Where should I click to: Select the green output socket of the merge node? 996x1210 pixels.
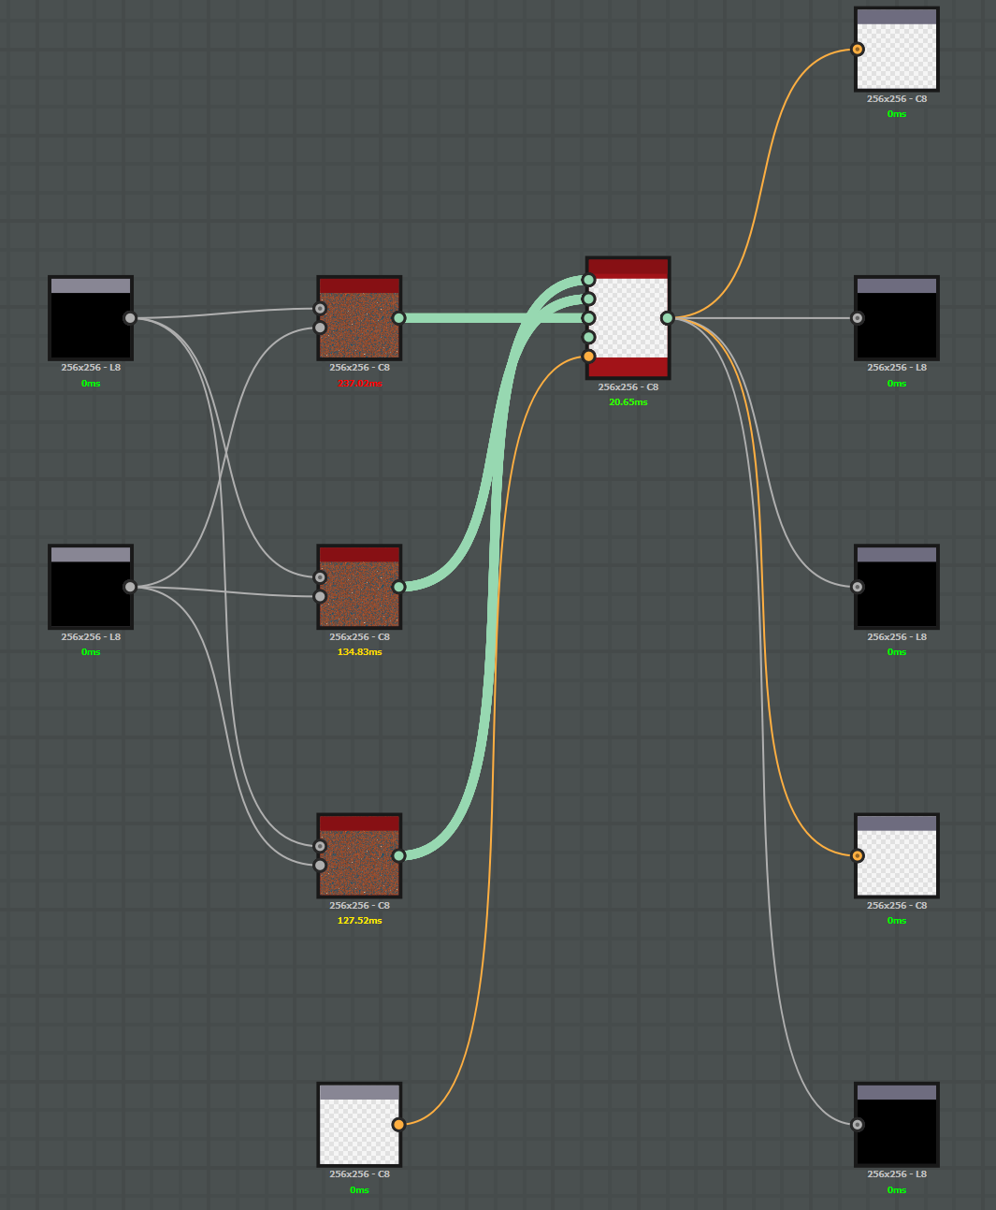(668, 318)
